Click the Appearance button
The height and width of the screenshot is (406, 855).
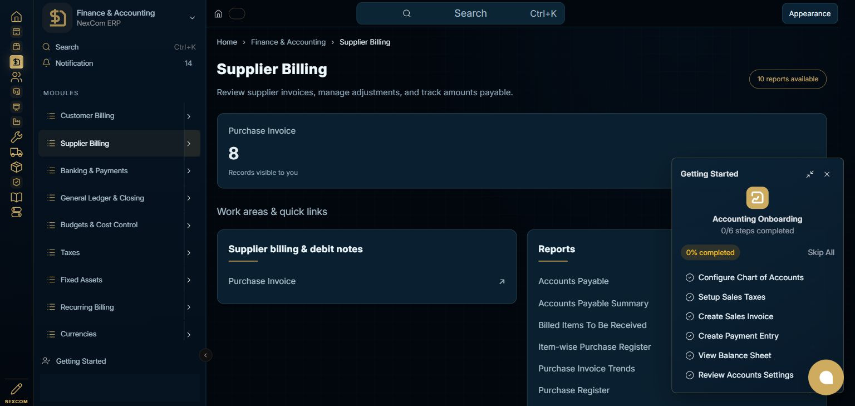coord(809,13)
